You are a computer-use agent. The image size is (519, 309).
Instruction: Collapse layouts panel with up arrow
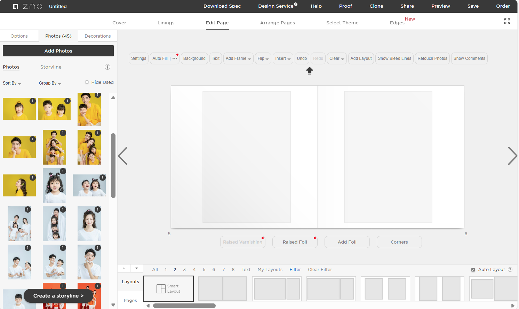[124, 268]
